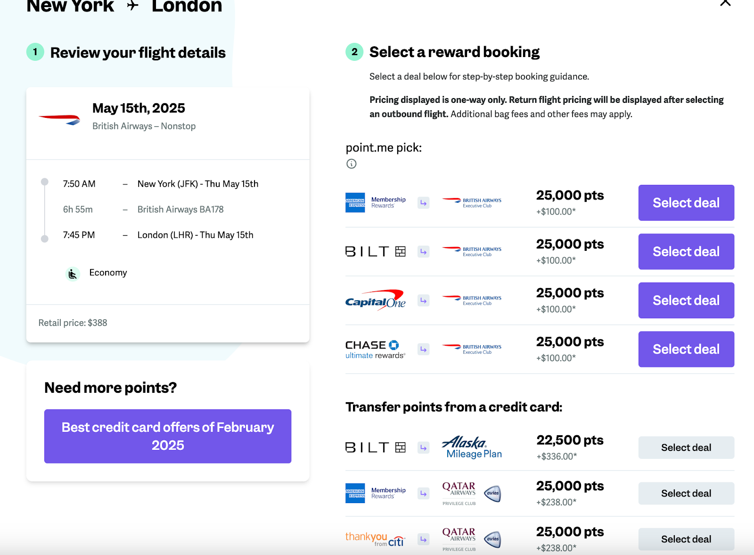Select the Amex Membership Rewards British Airways deal

tap(686, 203)
